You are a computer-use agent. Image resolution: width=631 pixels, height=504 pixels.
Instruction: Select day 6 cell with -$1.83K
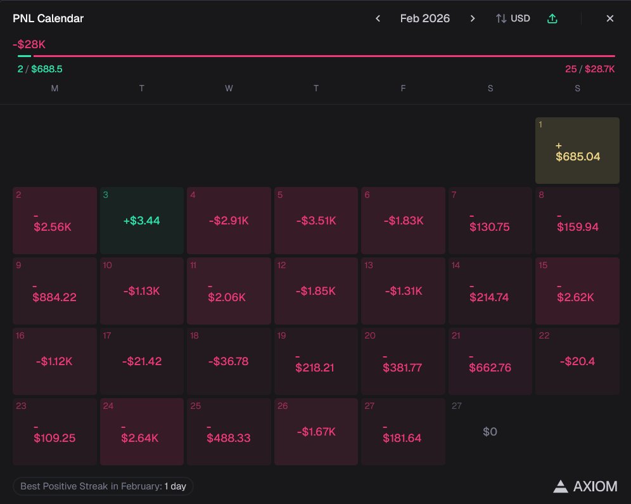click(x=403, y=221)
